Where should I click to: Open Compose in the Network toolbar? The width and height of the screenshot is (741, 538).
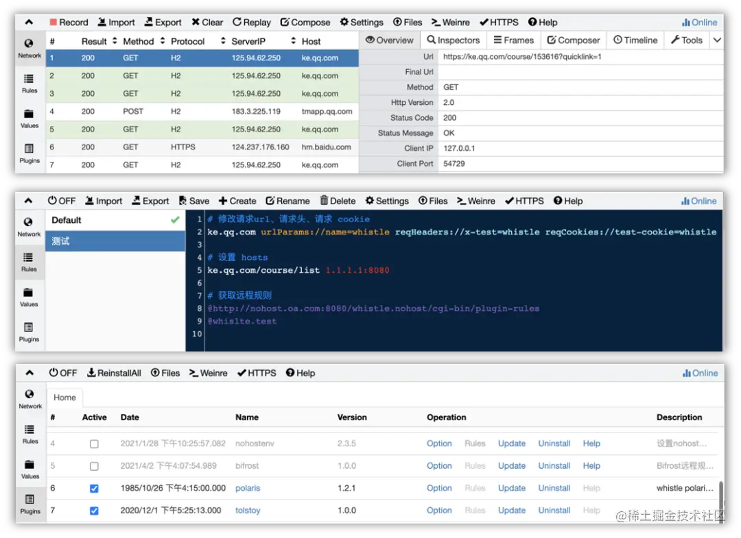point(305,22)
